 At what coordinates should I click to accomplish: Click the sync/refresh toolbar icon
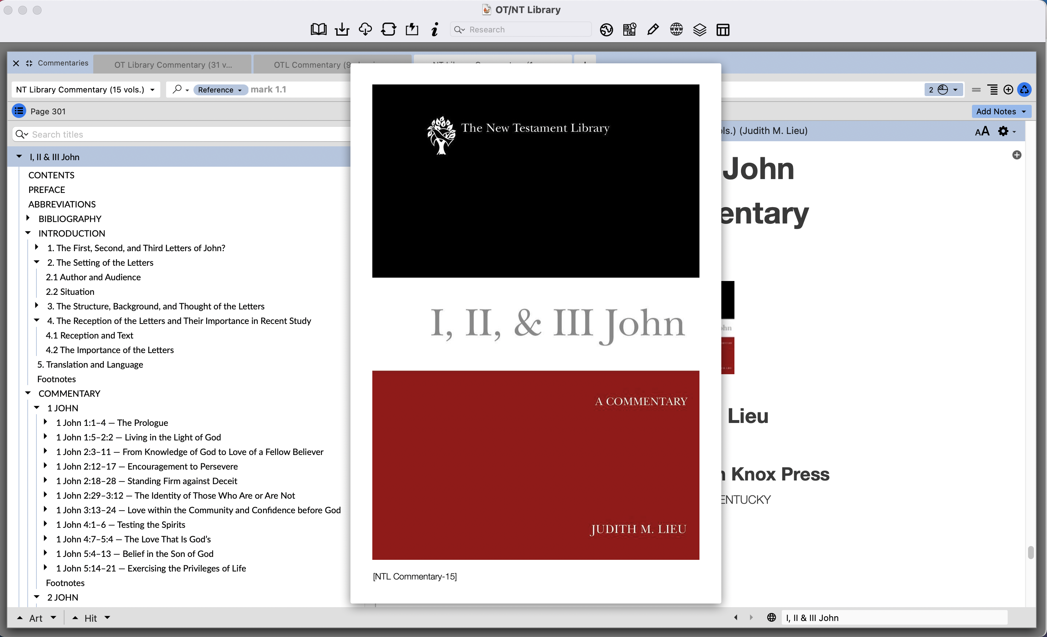[388, 29]
